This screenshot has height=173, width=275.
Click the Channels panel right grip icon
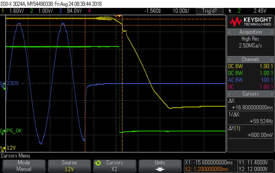(272, 60)
